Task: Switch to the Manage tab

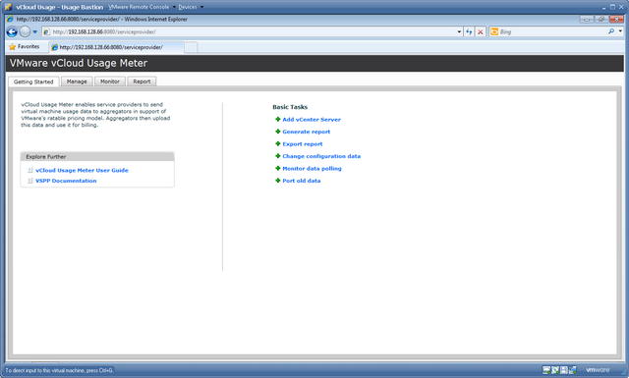Action: [77, 81]
